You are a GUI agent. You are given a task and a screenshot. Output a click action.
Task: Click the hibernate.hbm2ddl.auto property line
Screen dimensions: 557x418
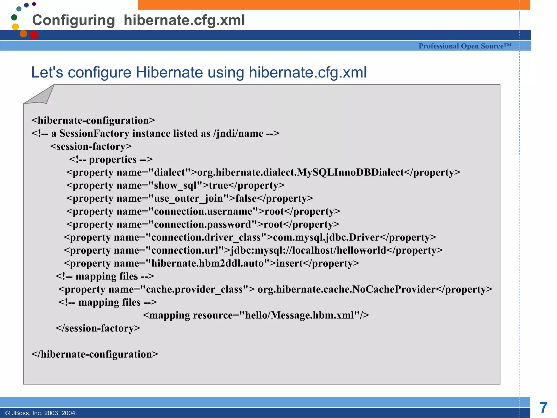(211, 263)
